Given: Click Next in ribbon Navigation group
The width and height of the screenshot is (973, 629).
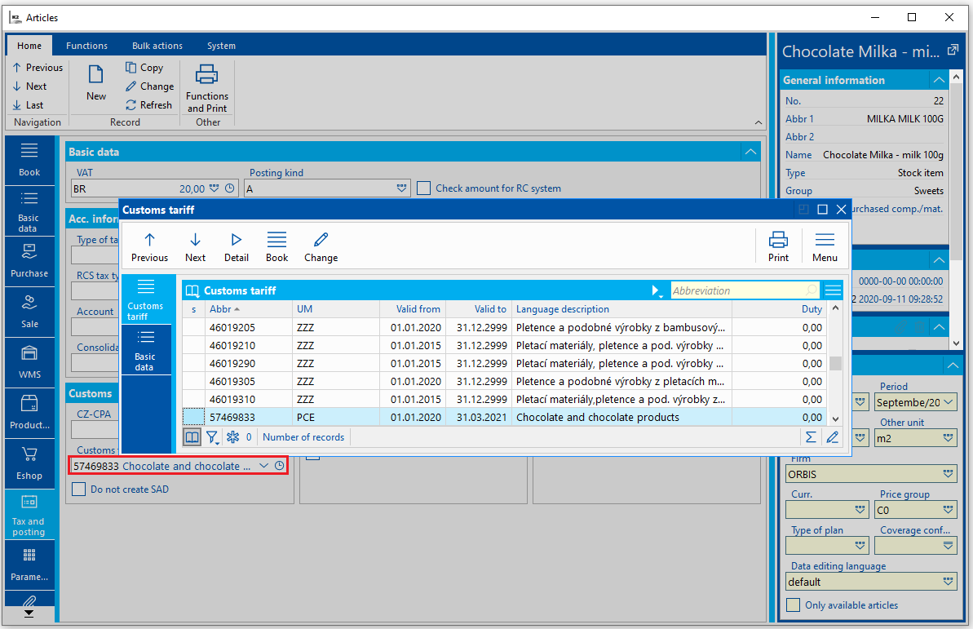Looking at the screenshot, I should (30, 86).
